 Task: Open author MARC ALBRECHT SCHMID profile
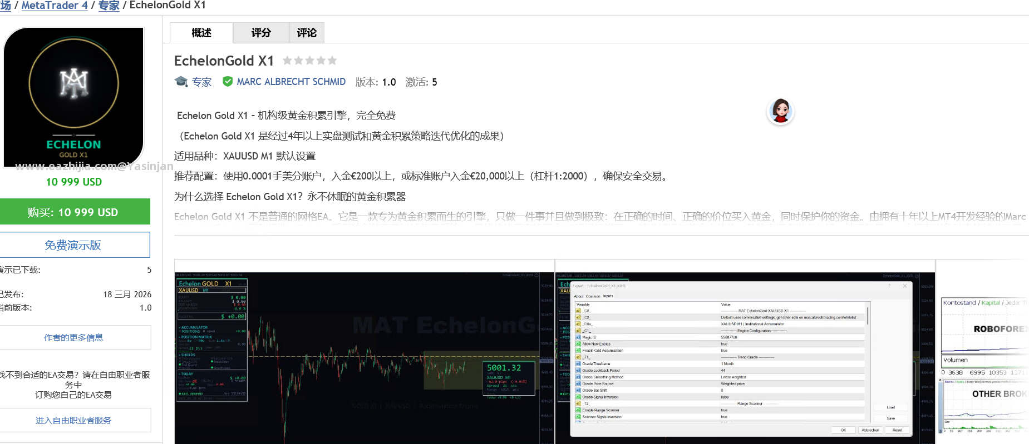pos(291,82)
